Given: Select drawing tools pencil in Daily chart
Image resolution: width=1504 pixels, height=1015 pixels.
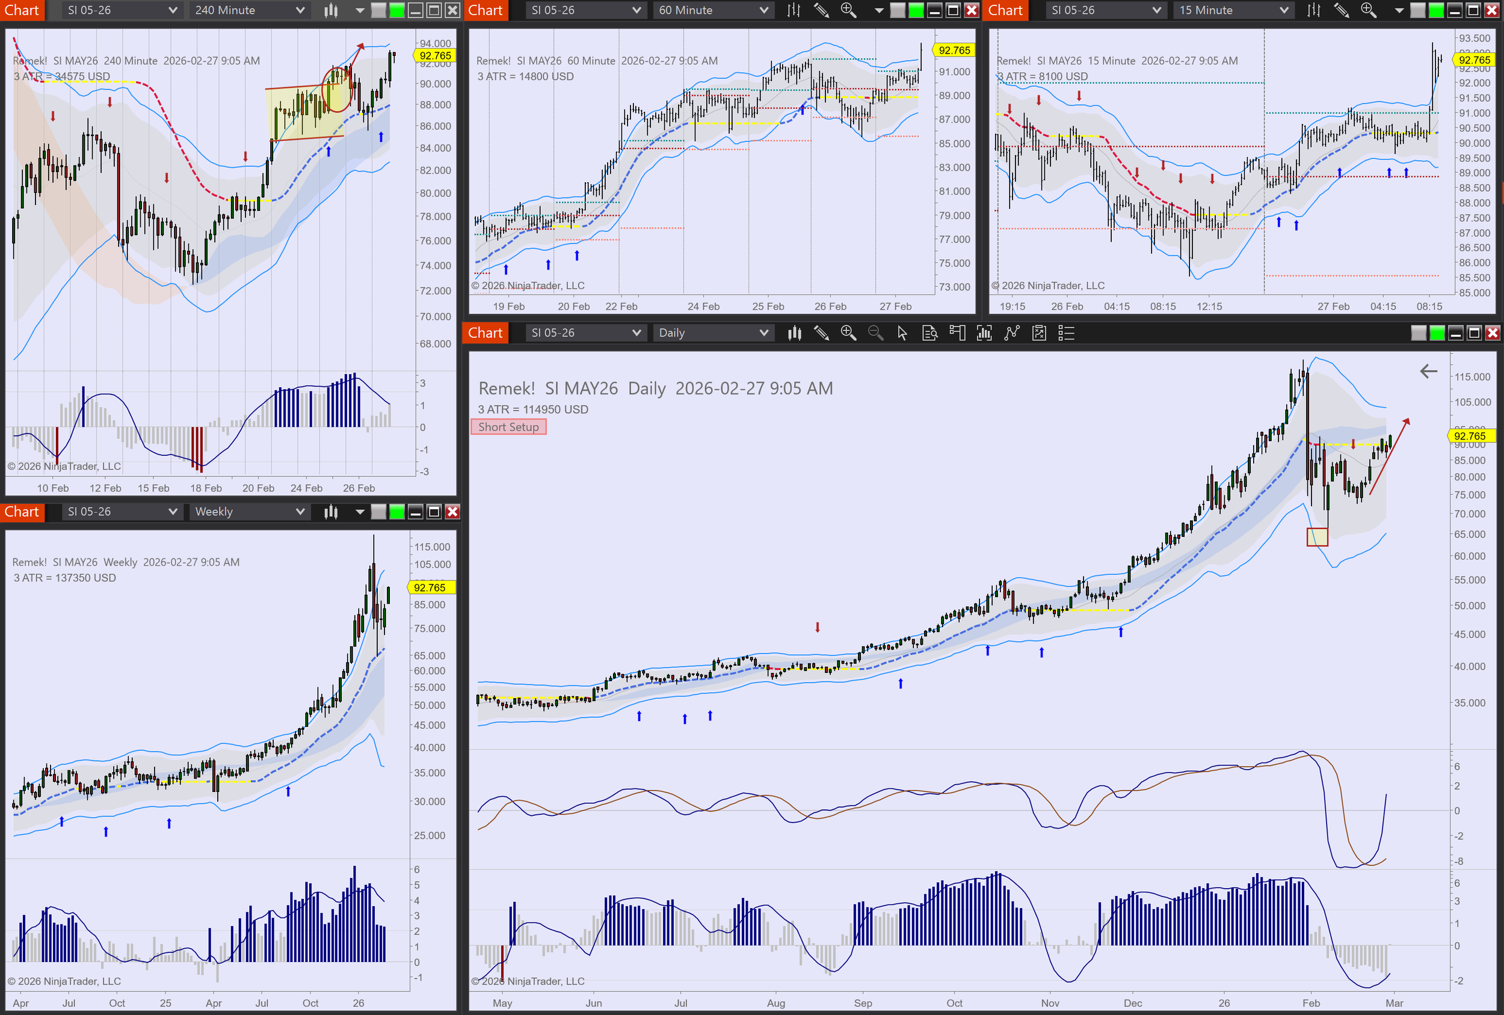Looking at the screenshot, I should tap(821, 333).
